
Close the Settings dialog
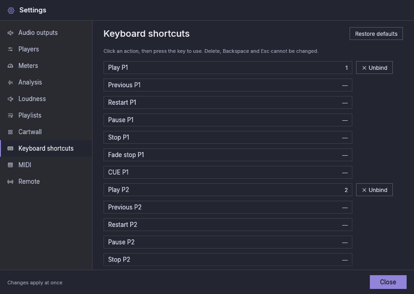(388, 282)
